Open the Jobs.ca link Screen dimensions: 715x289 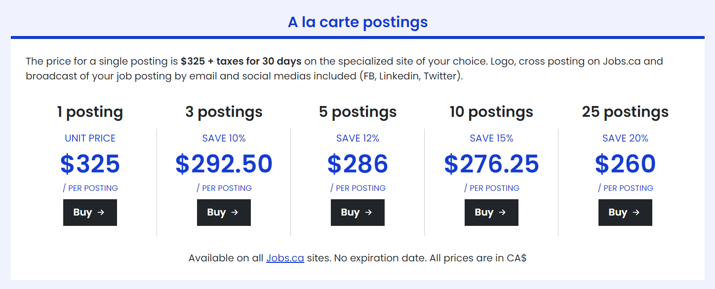(x=285, y=258)
